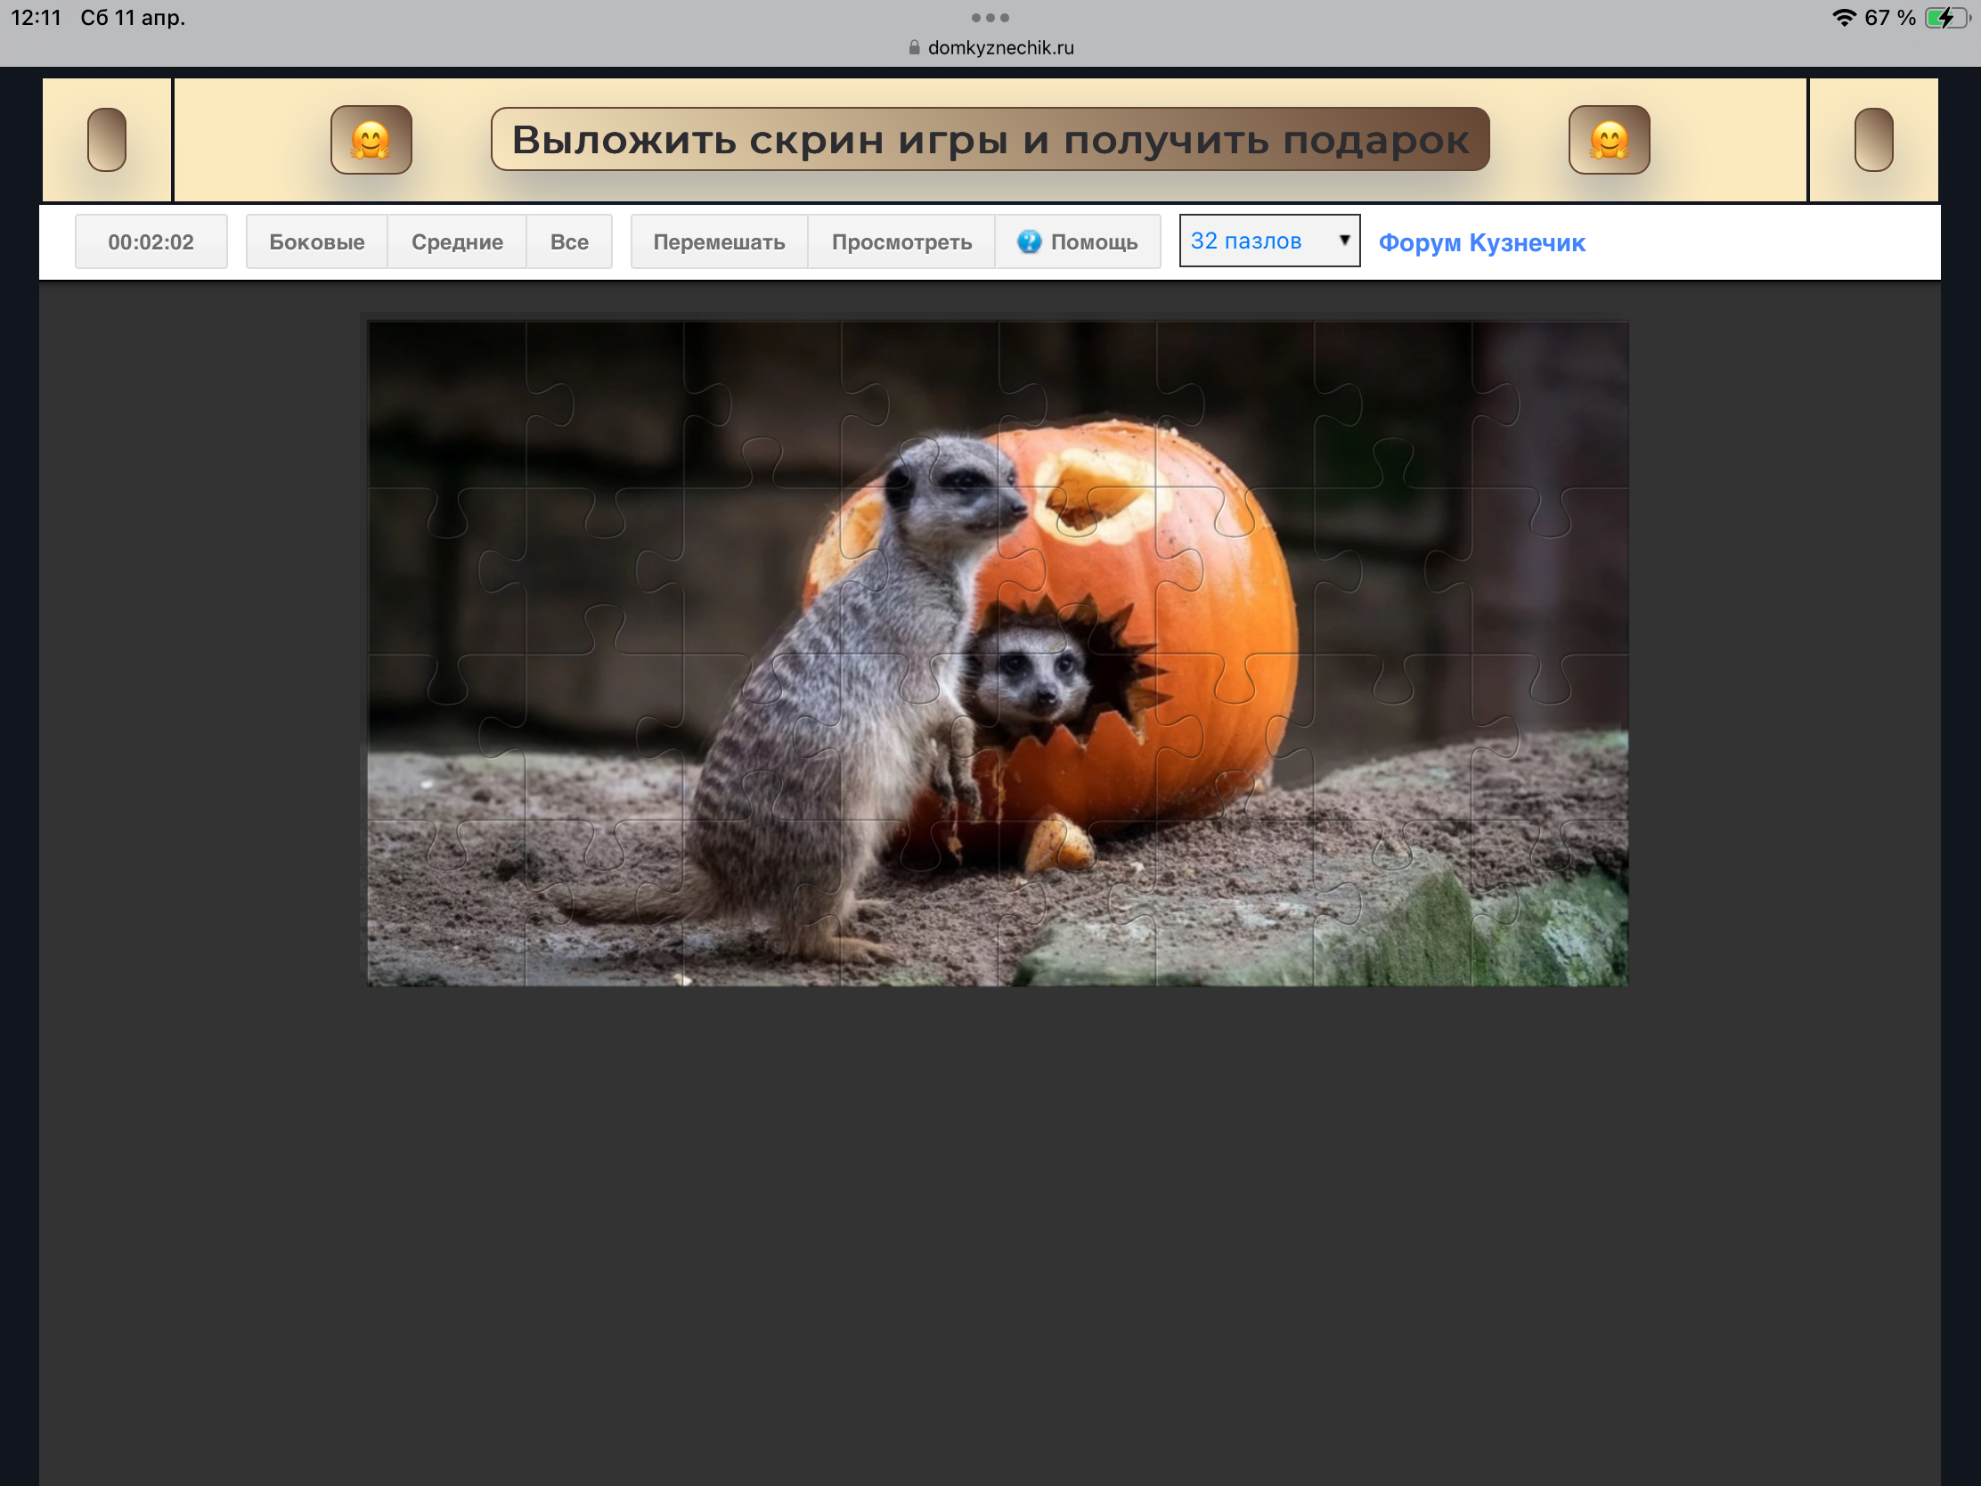Shuffle the puzzle with Перемешать
This screenshot has width=1981, height=1486.
(x=718, y=241)
